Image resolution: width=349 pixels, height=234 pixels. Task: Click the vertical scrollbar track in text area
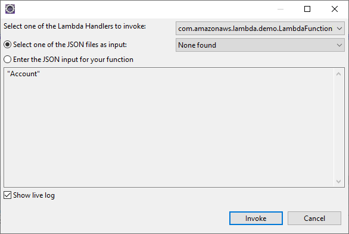[x=338, y=127]
